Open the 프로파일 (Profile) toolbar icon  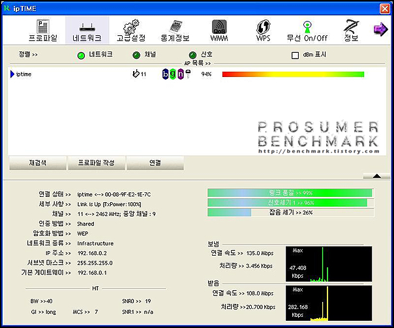point(43,31)
